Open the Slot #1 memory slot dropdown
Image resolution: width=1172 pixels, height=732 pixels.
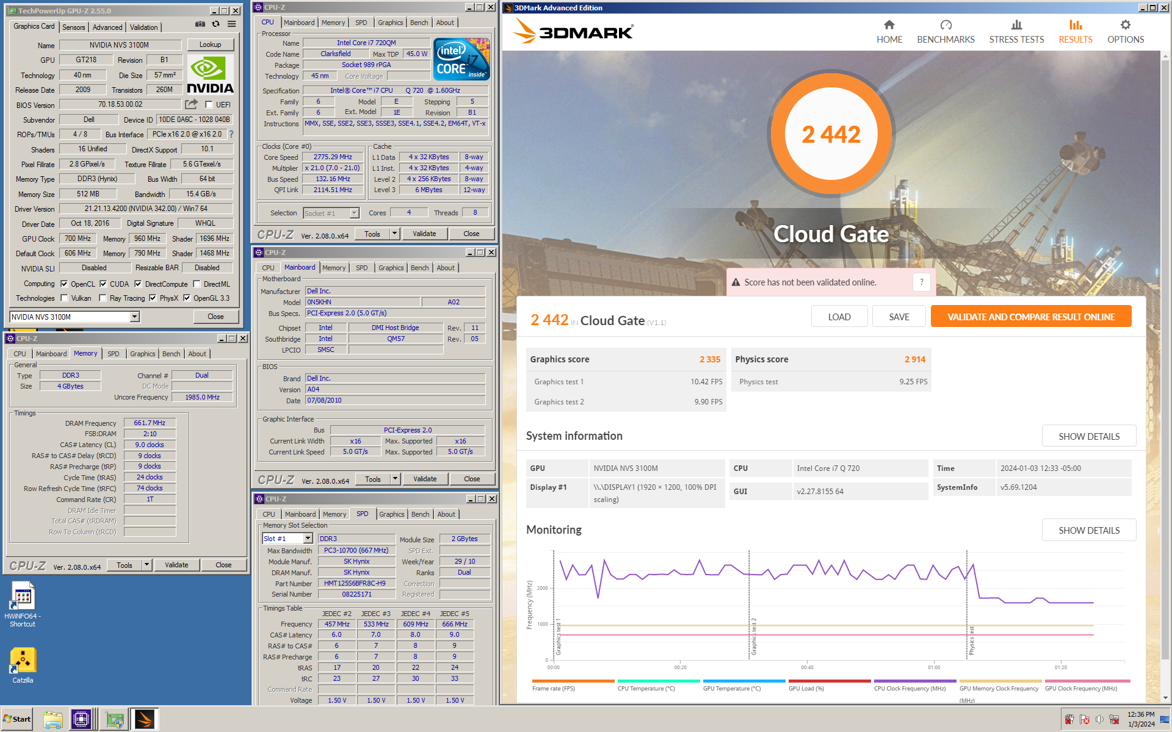pos(308,538)
